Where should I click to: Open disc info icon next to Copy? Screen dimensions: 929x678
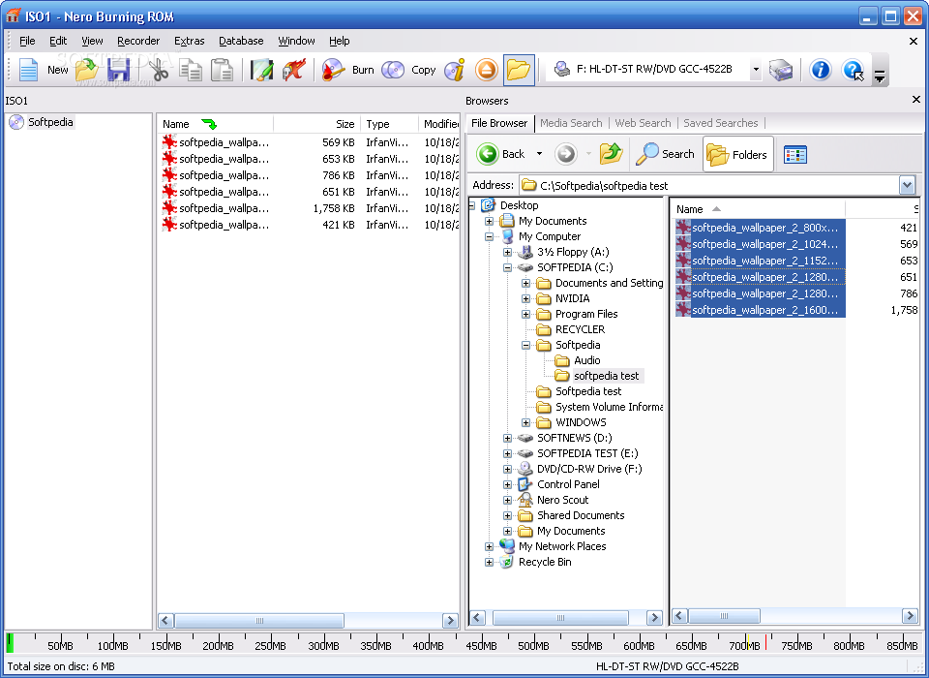coord(455,70)
